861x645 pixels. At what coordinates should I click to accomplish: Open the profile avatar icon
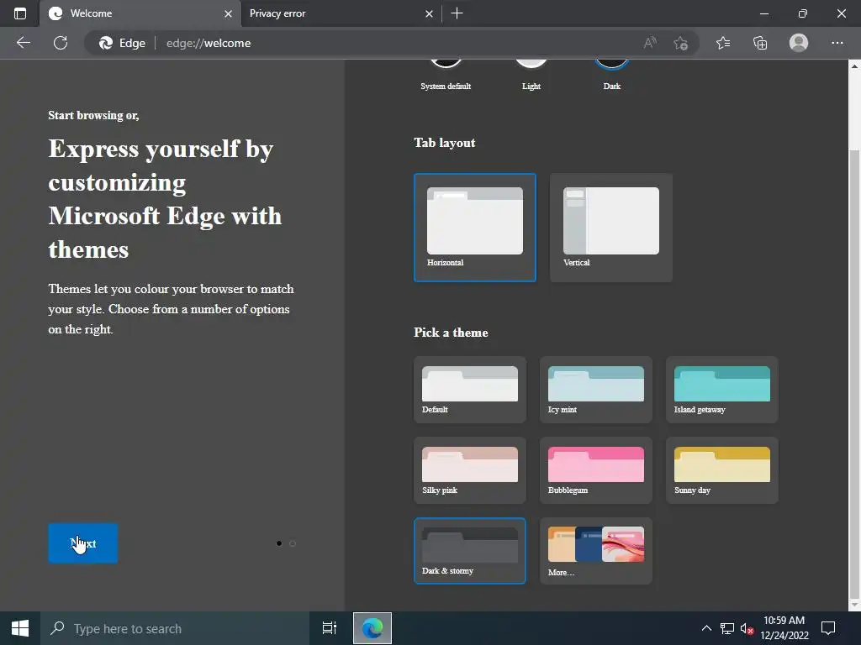799,43
